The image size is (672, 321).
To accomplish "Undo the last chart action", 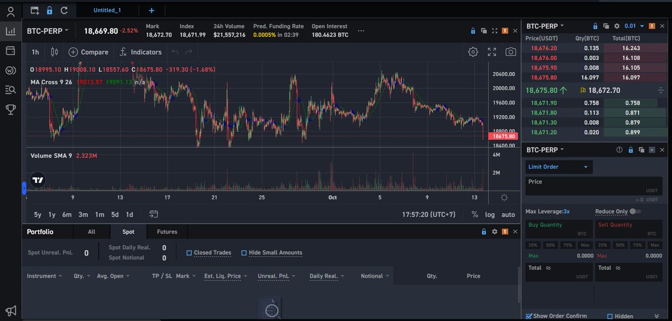I will click(x=175, y=52).
